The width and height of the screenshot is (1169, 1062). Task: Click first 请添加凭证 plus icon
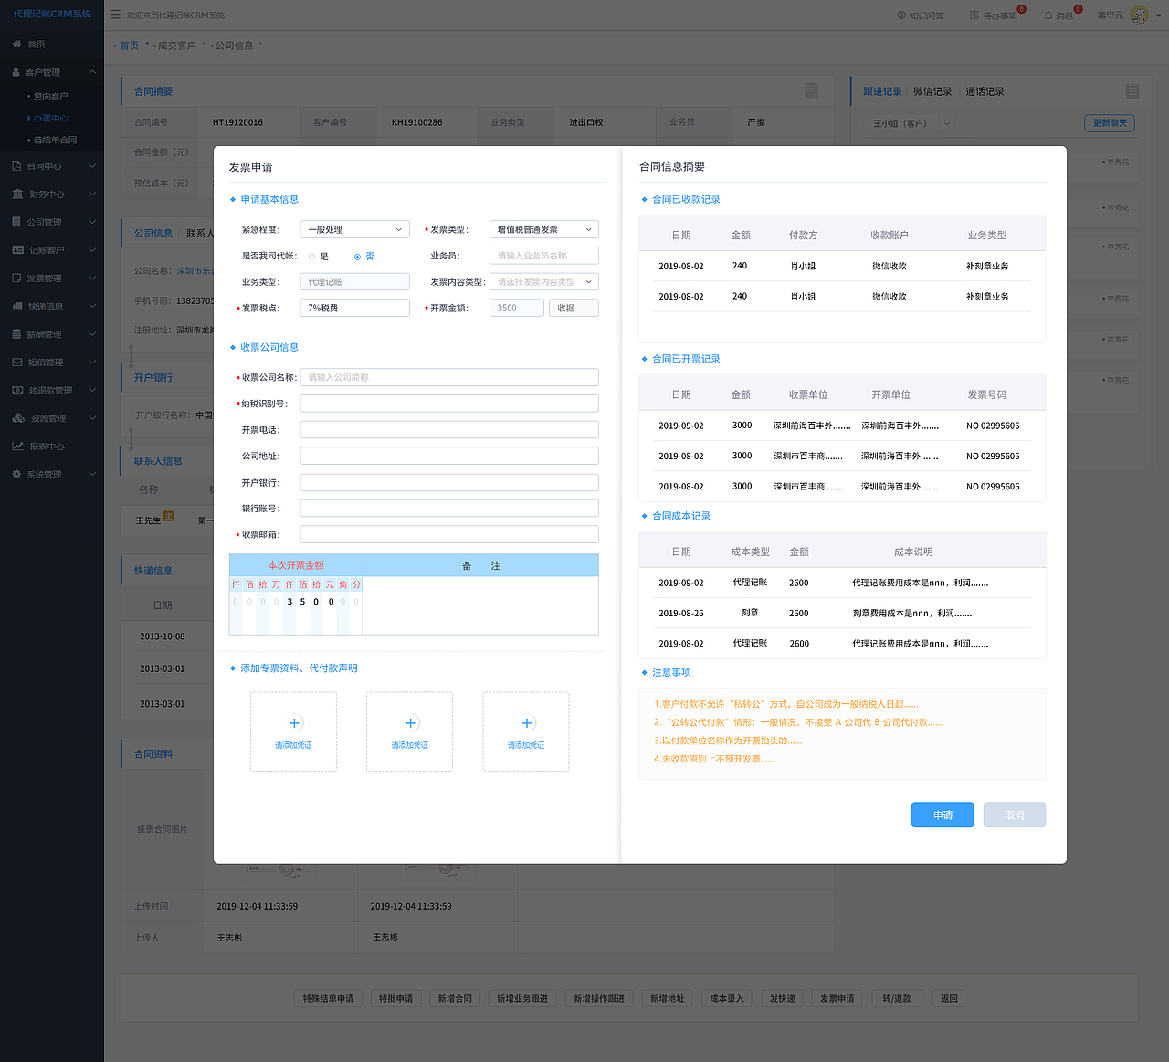pyautogui.click(x=294, y=722)
